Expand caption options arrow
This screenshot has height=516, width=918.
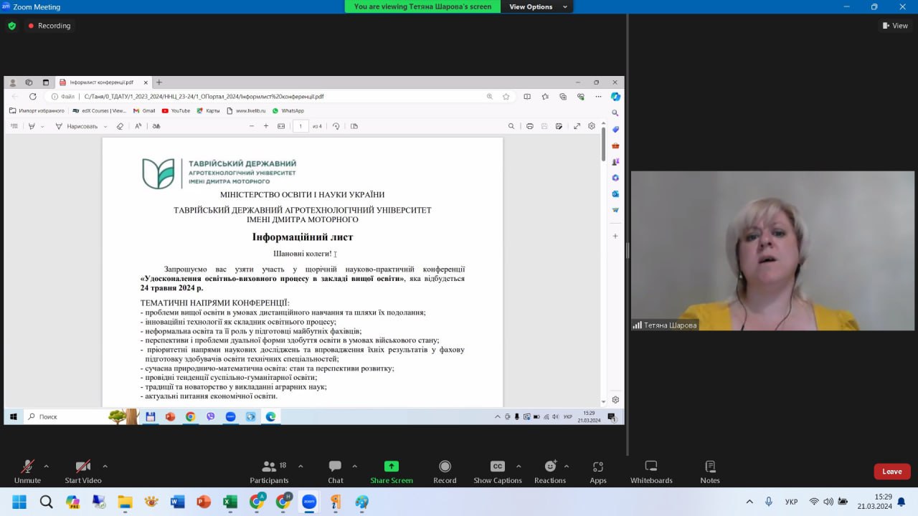coord(519,466)
